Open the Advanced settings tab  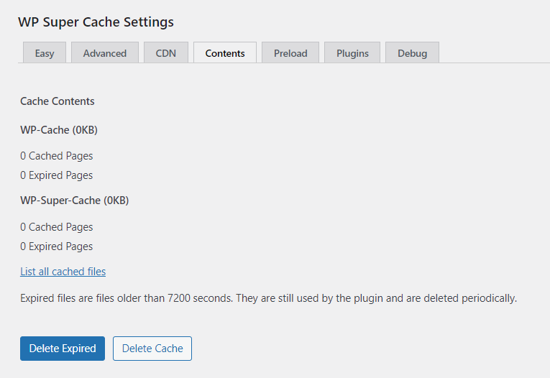(104, 53)
